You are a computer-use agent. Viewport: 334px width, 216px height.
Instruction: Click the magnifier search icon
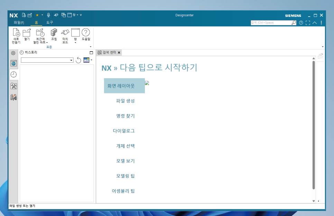(x=294, y=22)
